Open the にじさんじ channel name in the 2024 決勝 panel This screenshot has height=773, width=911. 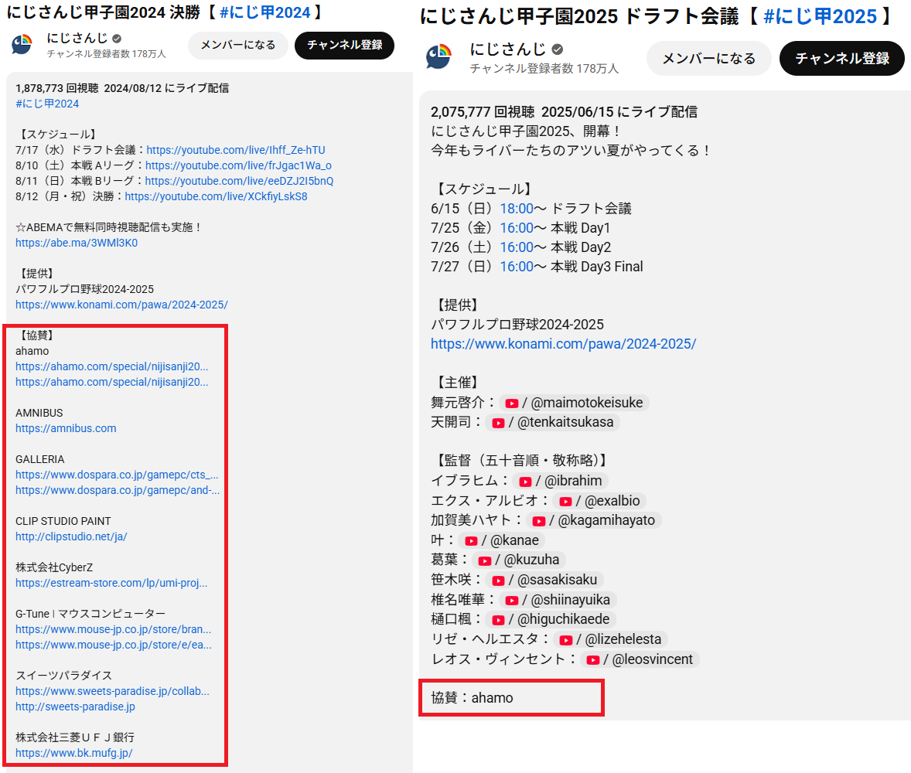pos(77,38)
